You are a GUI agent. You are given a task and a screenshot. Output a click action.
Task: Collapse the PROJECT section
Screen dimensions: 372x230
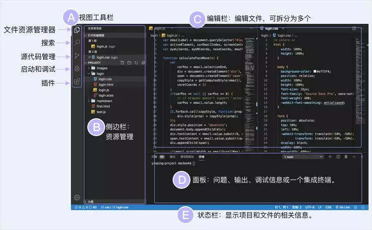pyautogui.click(x=86, y=63)
